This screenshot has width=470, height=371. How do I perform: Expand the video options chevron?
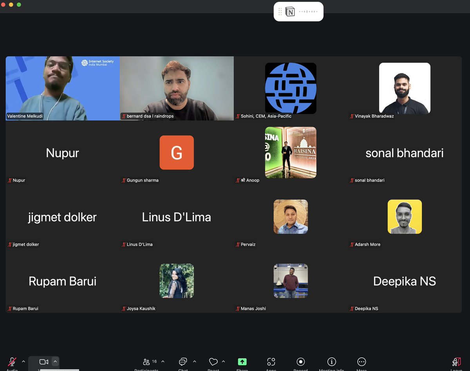[x=55, y=361]
